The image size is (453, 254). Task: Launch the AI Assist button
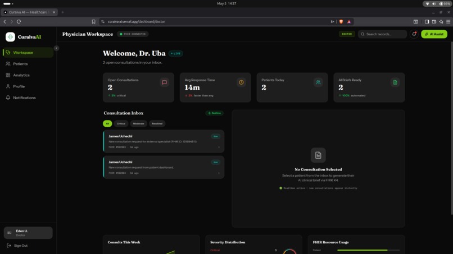click(434, 34)
